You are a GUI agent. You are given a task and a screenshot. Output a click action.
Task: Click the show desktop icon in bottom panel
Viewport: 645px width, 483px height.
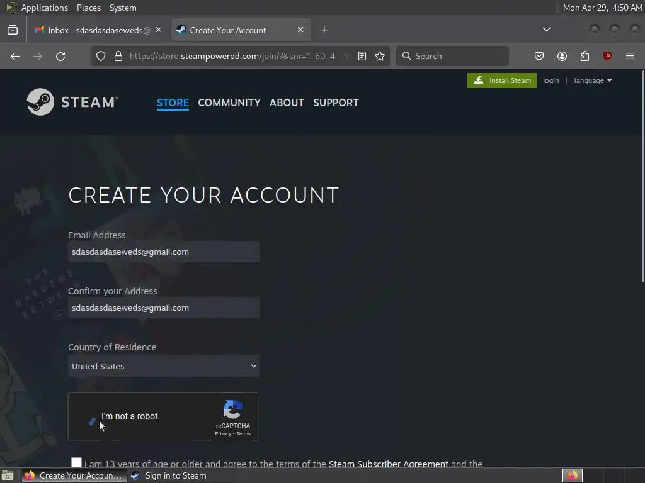(x=8, y=475)
